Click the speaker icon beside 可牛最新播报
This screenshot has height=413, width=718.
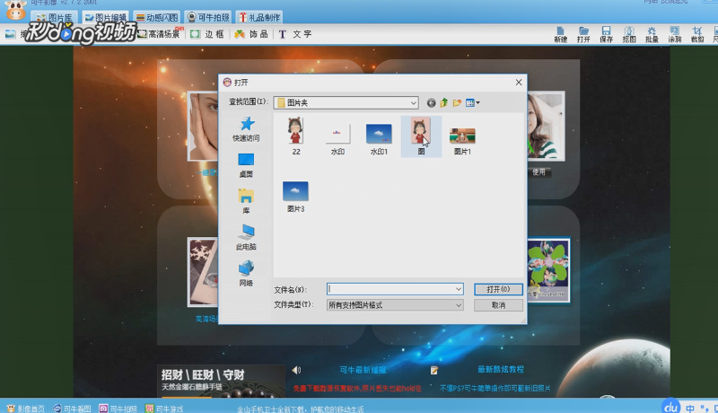[x=297, y=370]
